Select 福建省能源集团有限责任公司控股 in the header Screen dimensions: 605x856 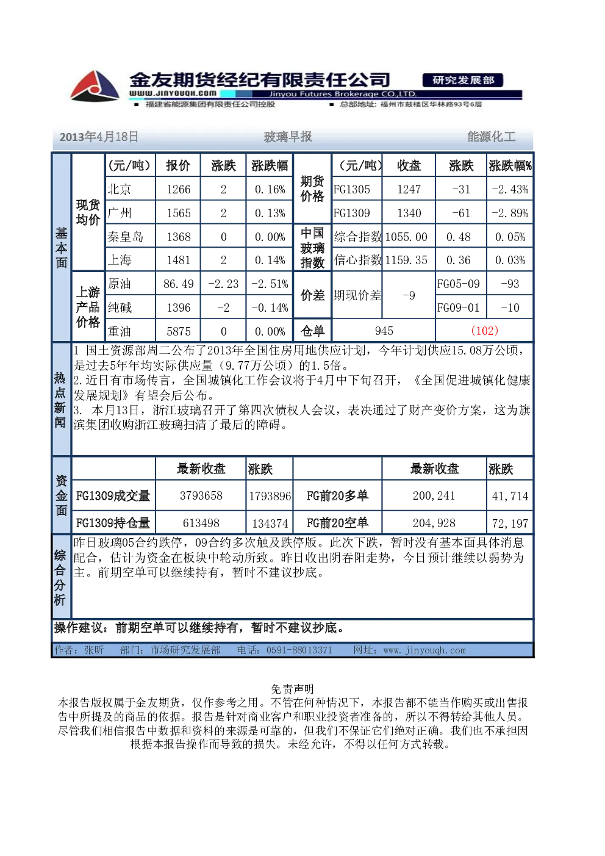[x=210, y=104]
